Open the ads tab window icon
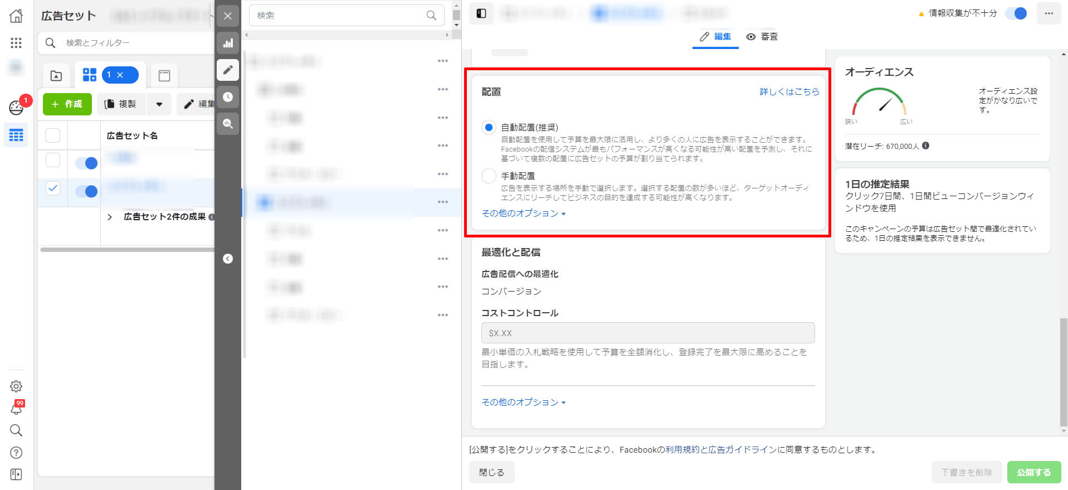This screenshot has height=490, width=1068. (164, 75)
